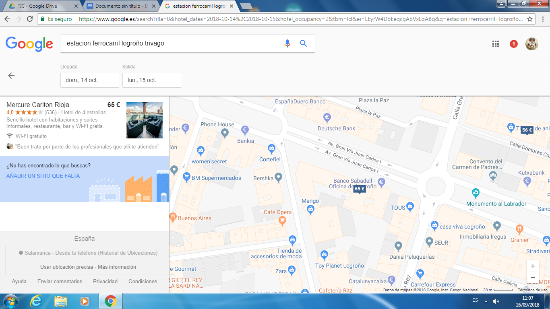Select the Bershka map pin

click(x=278, y=178)
